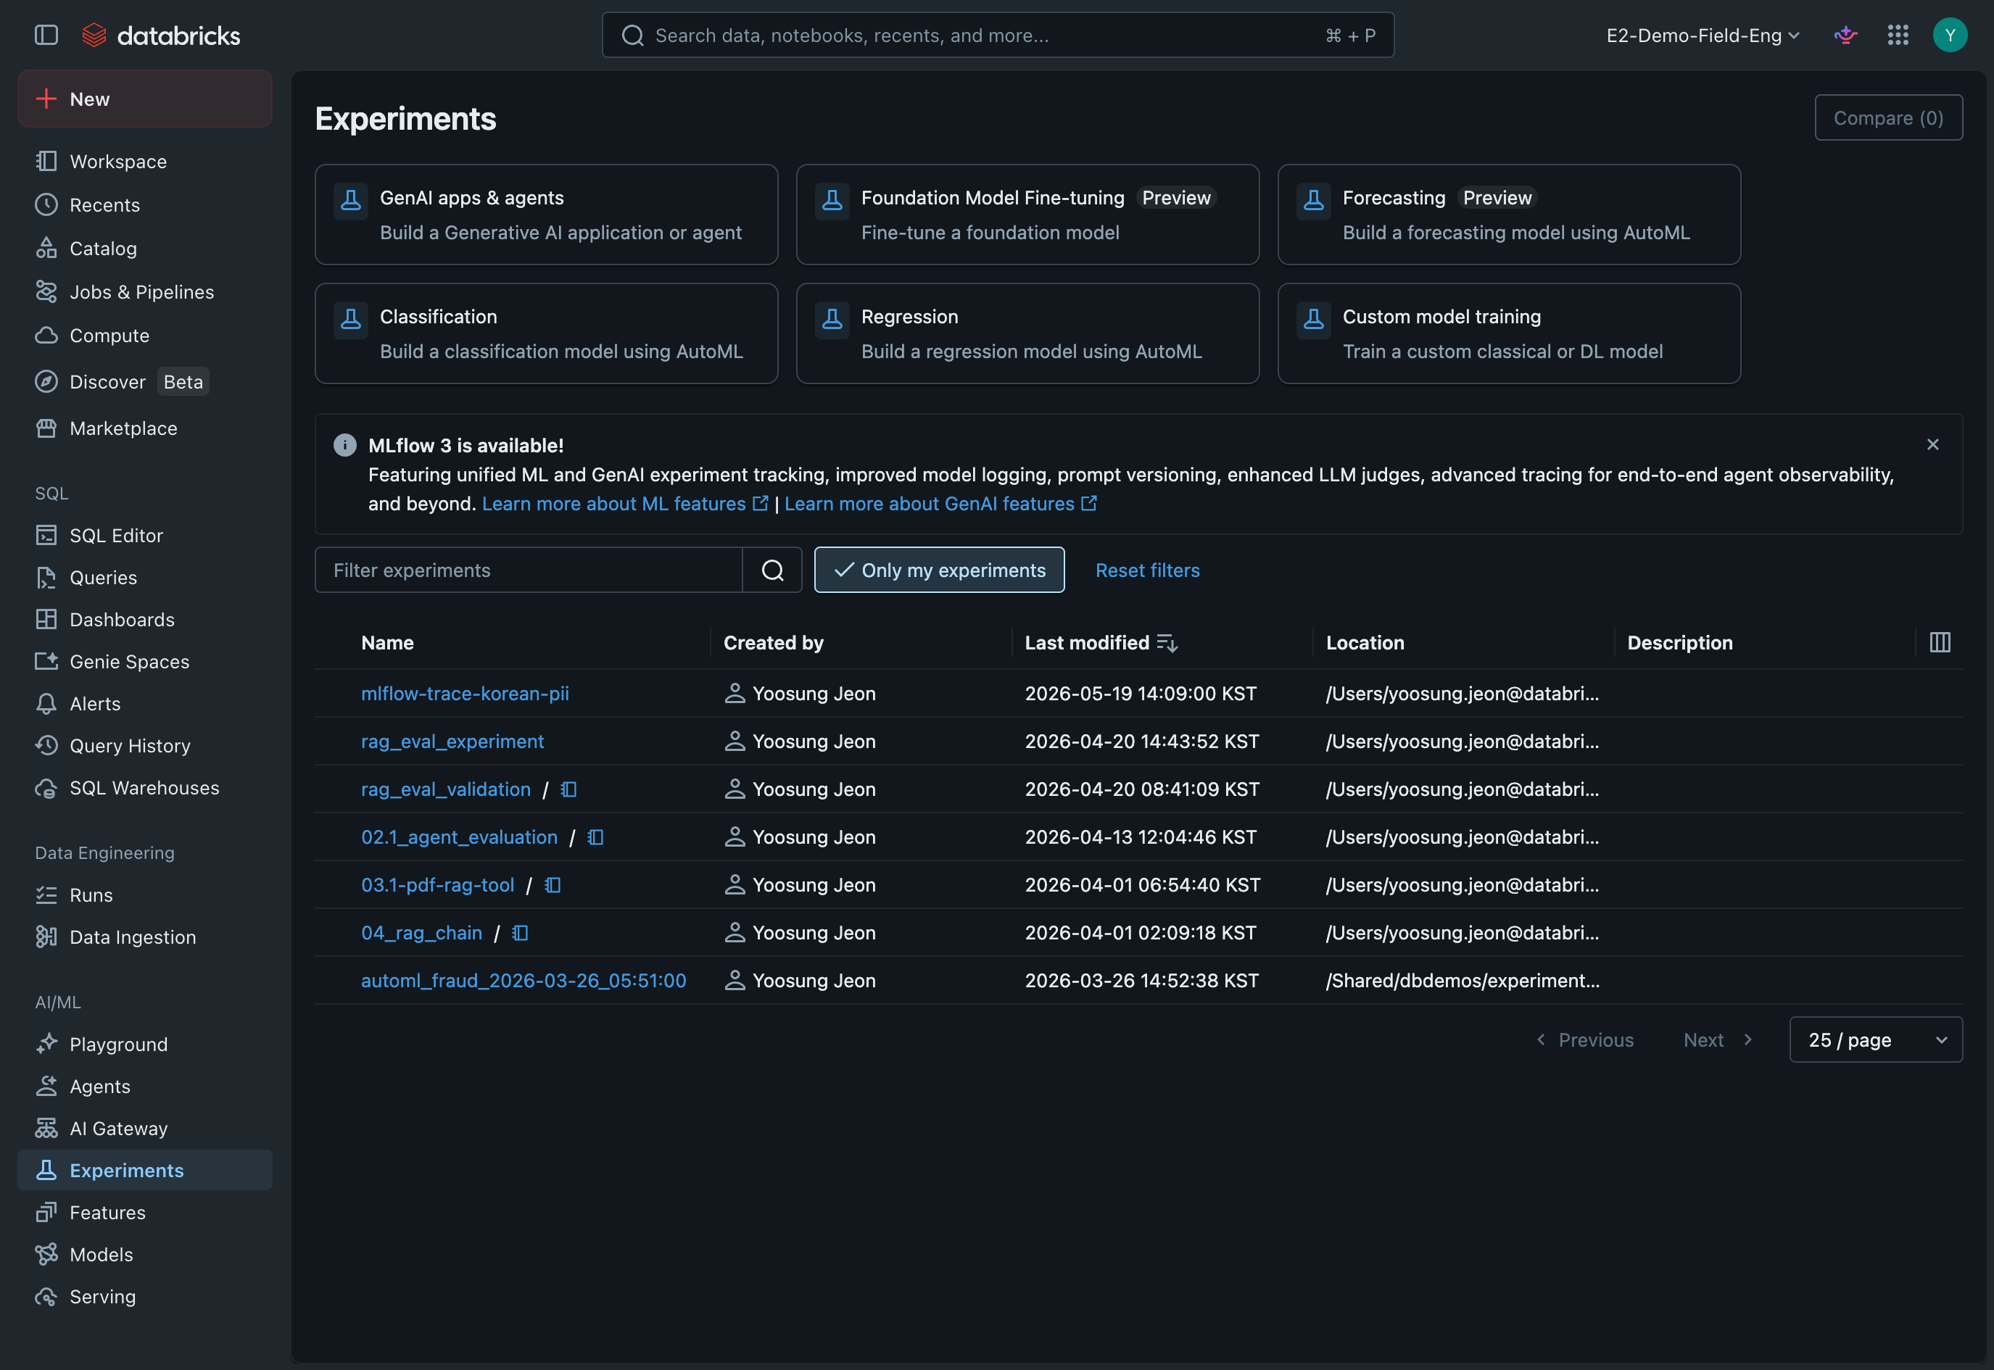Click the Workspace sidebar icon
This screenshot has width=1994, height=1370.
pos(46,162)
